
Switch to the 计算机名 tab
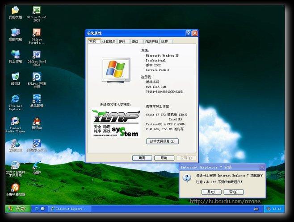tap(109, 41)
